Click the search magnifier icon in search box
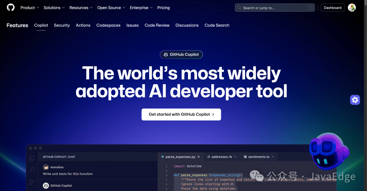This screenshot has height=191, width=367. point(239,8)
